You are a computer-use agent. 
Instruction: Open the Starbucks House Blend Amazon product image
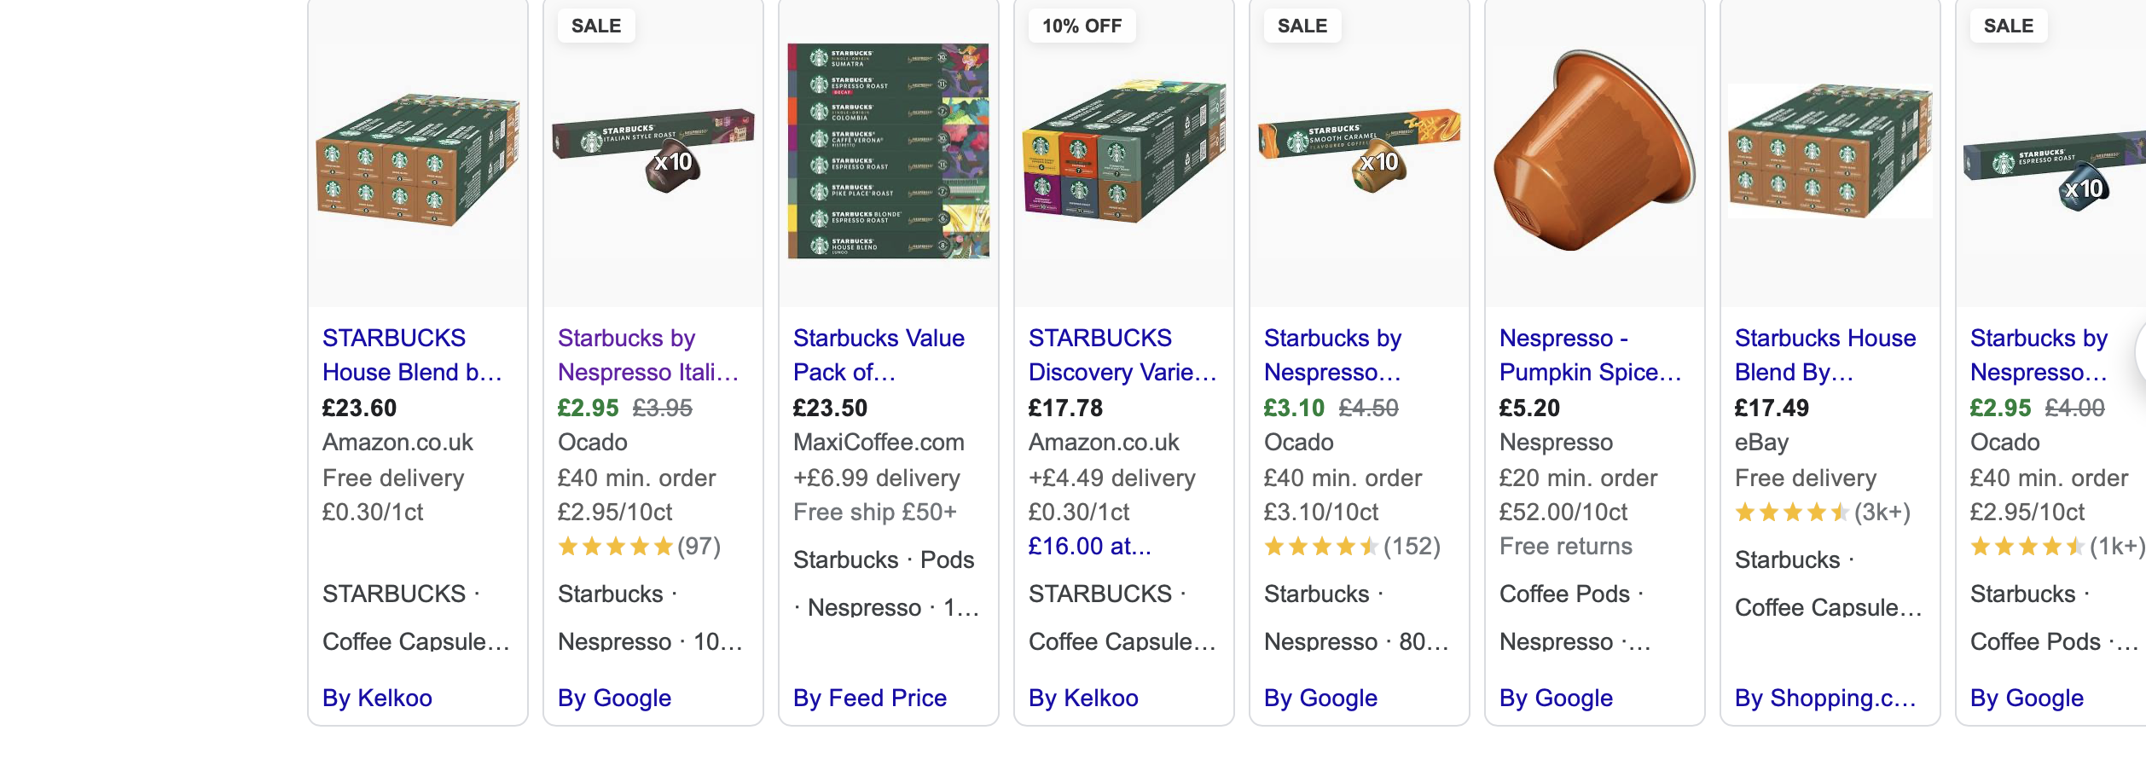(x=418, y=159)
